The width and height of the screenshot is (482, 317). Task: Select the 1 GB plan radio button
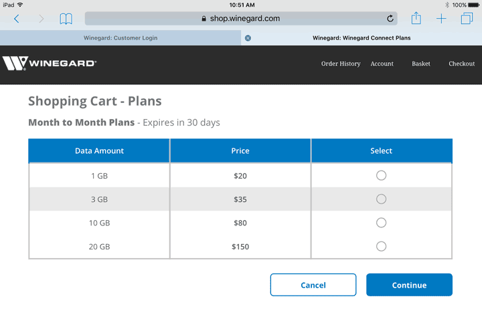coord(381,175)
